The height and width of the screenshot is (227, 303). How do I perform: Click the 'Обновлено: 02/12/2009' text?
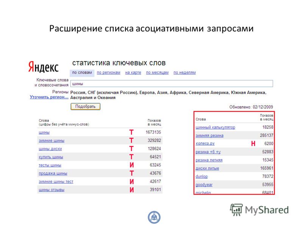251,107
